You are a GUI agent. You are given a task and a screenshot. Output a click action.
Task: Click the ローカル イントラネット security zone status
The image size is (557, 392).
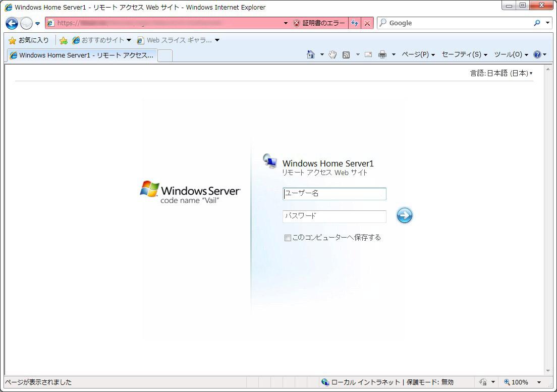click(x=388, y=382)
